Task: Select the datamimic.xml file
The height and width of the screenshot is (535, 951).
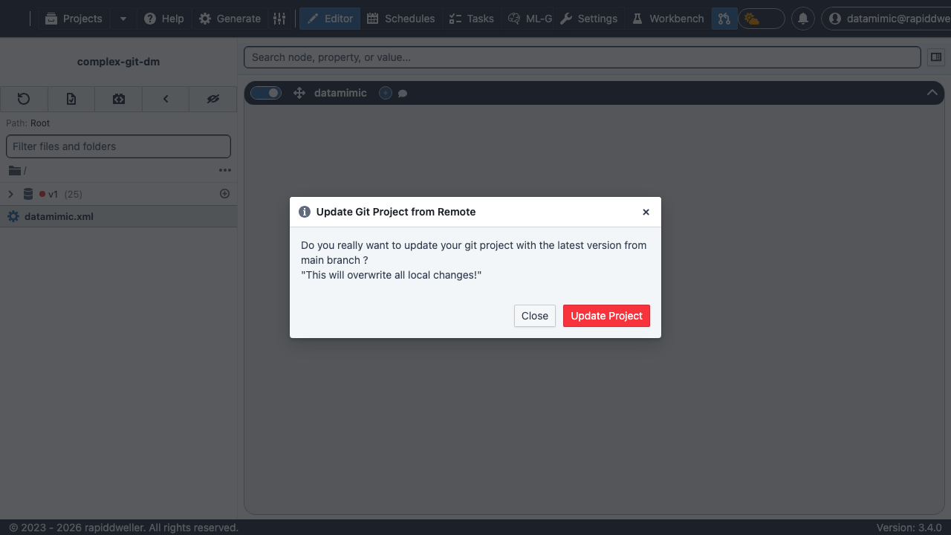Action: point(119,217)
